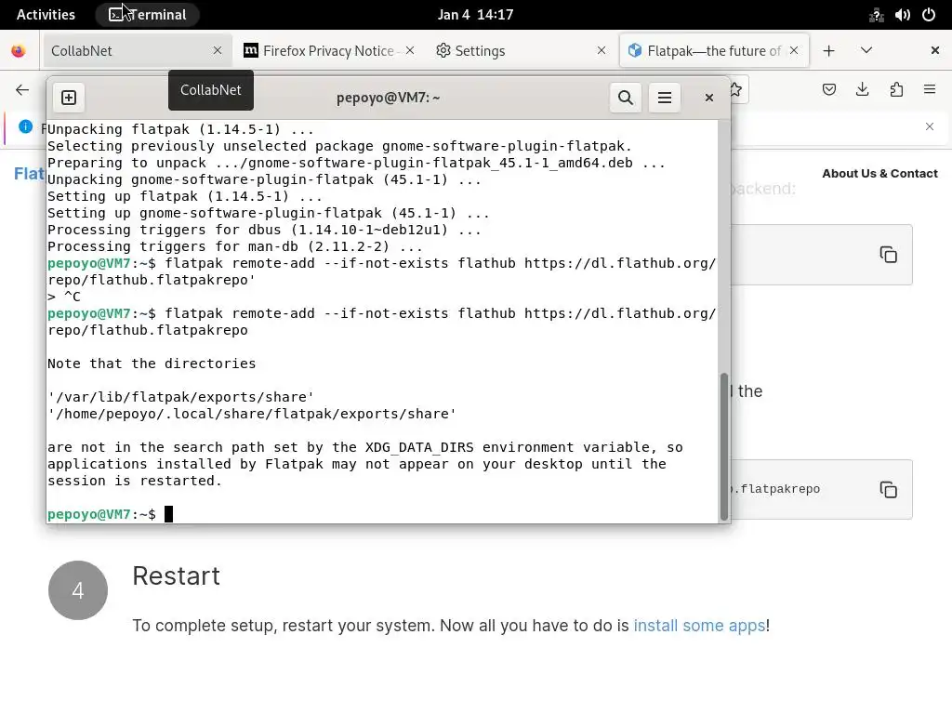
Task: Click the Restart heading
Action: coord(176,576)
